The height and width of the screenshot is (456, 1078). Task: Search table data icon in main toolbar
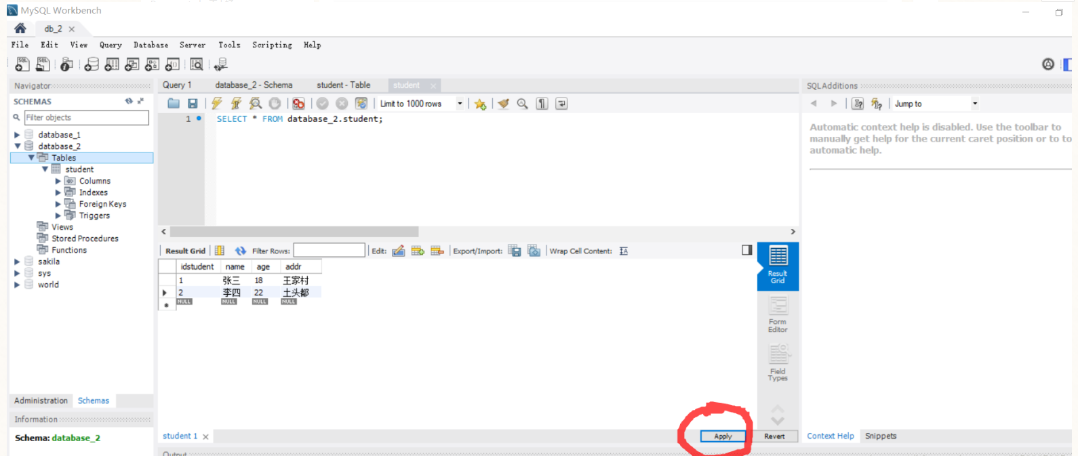(x=197, y=64)
